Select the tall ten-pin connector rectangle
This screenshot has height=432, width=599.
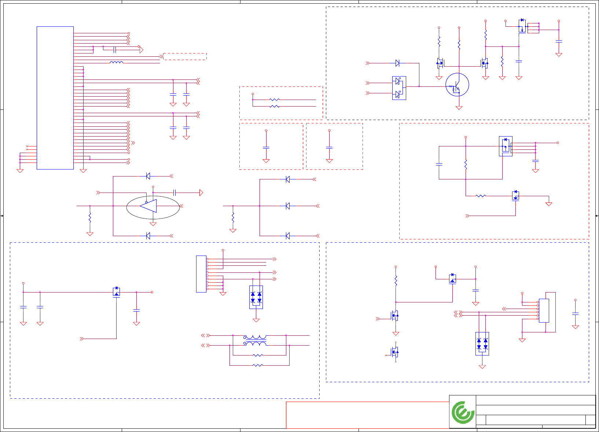coord(201,274)
